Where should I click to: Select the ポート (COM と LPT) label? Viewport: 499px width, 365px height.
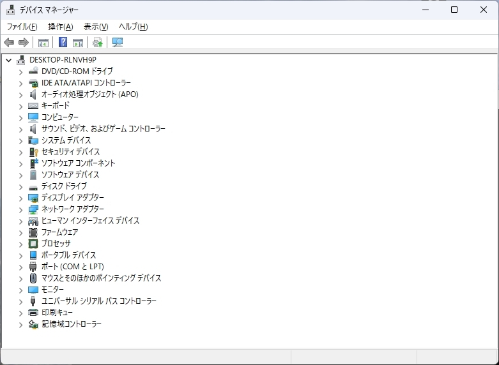pyautogui.click(x=73, y=267)
